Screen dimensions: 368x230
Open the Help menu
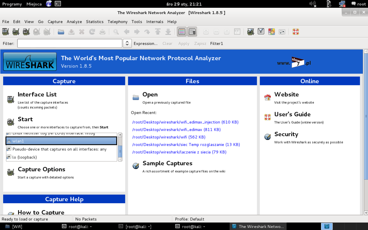172,22
